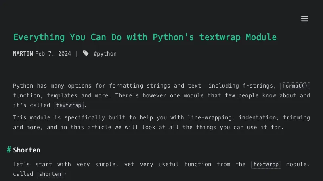
Task: Click the author name MARTIN
Action: 23,53
